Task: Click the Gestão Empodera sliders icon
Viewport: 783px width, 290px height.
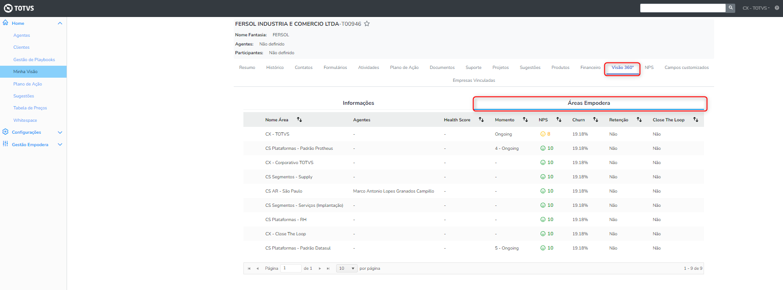Action: 6,144
